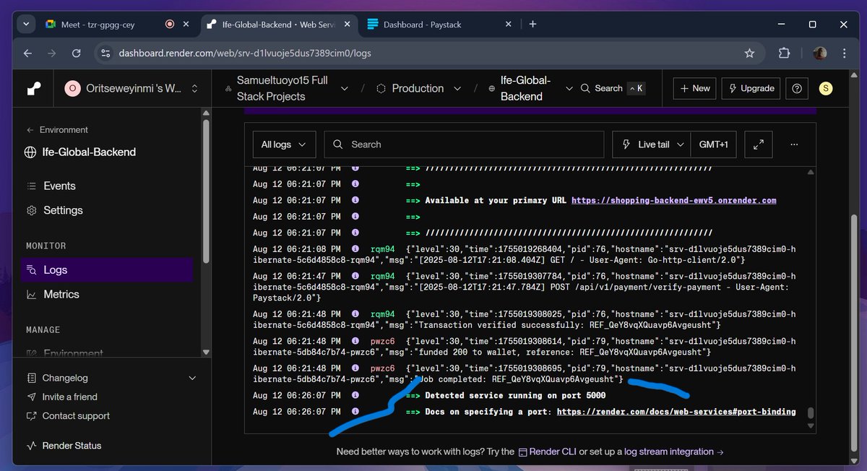Click the workspace avatar O icon
867x471 pixels.
pyautogui.click(x=72, y=88)
